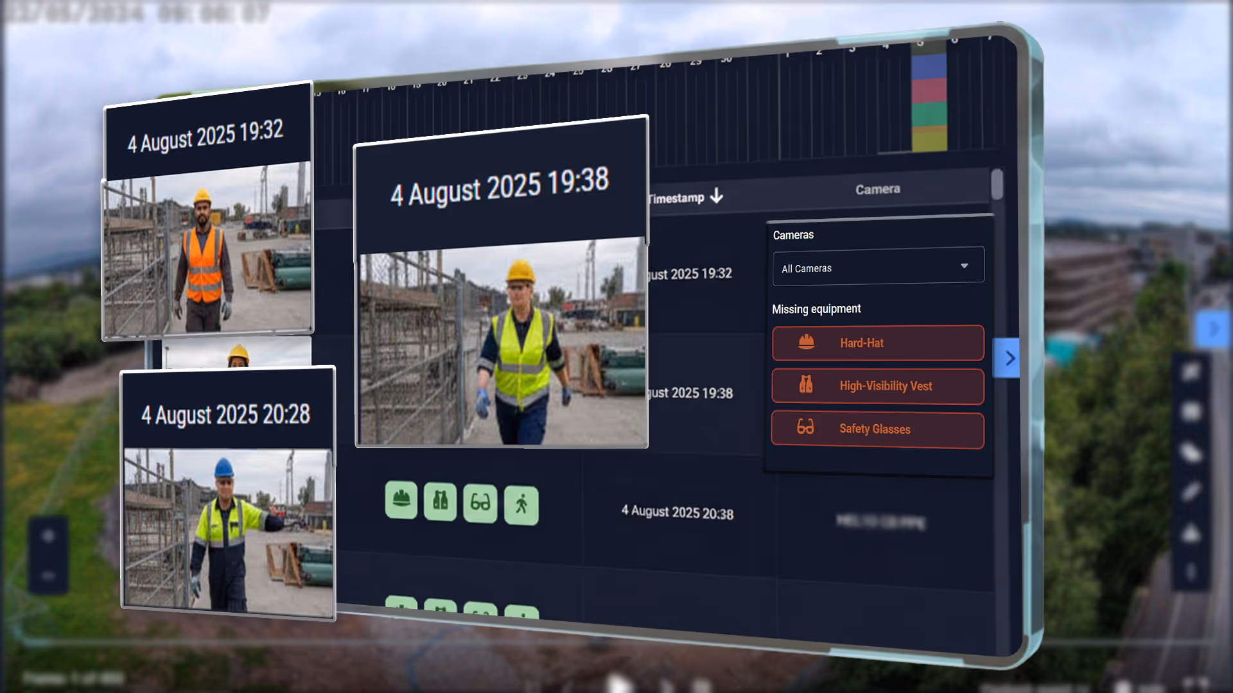Open the All Cameras dropdown
Screen dimensions: 1233x693
coord(877,267)
